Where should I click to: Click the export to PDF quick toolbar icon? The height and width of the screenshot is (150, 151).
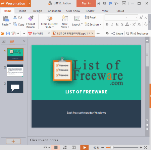pyautogui.click(x=13, y=34)
